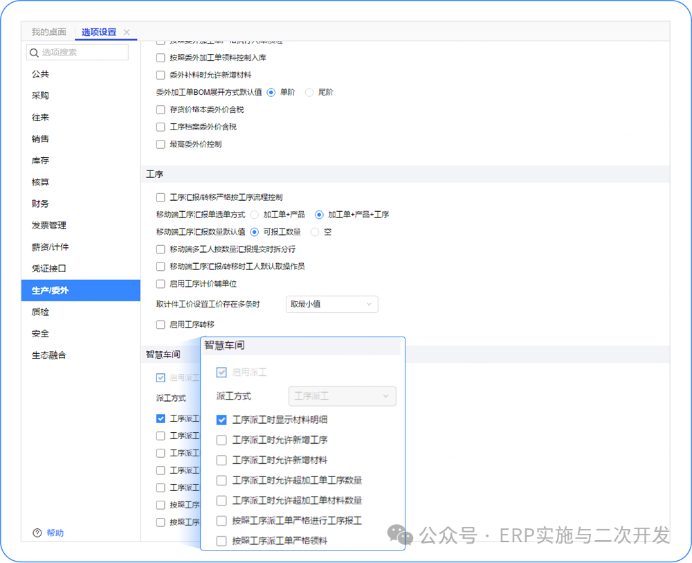Toggle the 启用工序转移 checkbox
Viewport: 692px width, 563px height.
point(161,325)
